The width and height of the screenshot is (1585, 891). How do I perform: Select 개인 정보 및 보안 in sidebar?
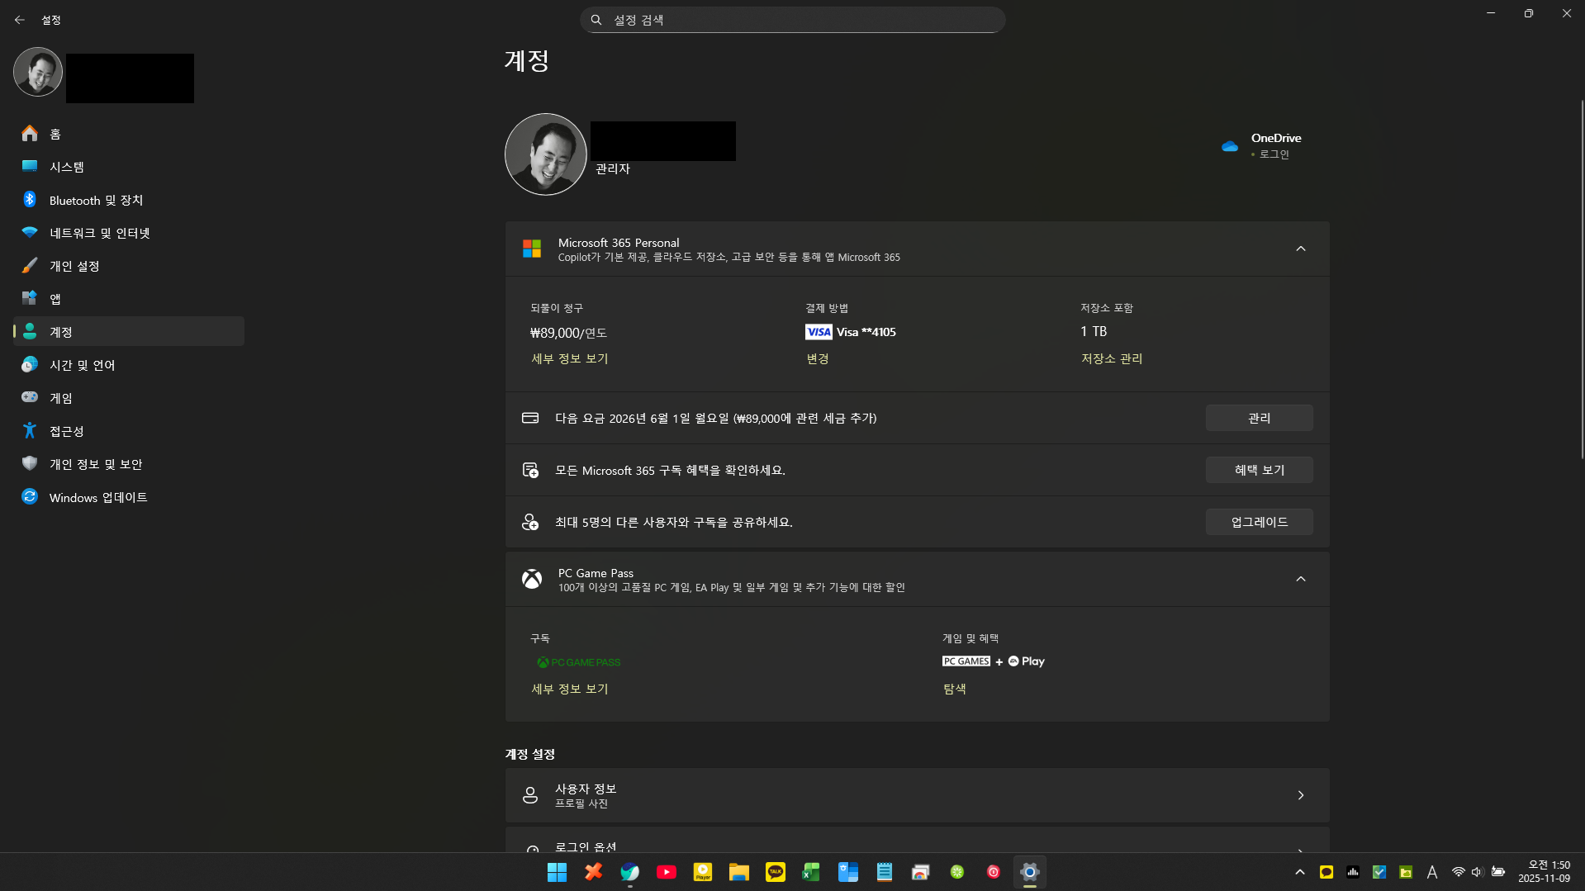95,464
